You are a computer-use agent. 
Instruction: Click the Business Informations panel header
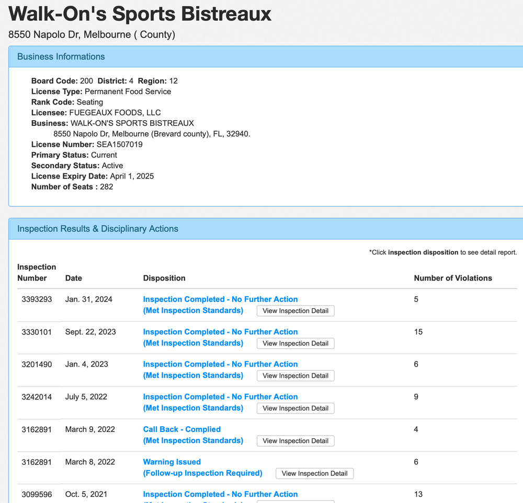click(x=61, y=57)
